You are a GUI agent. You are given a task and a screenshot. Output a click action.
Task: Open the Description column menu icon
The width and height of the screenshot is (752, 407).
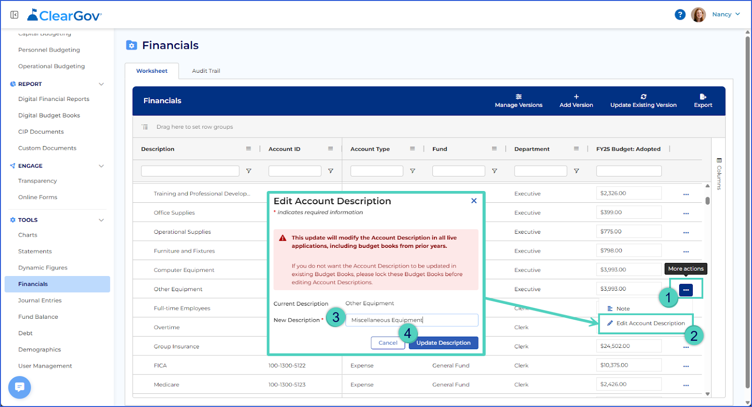pyautogui.click(x=249, y=149)
